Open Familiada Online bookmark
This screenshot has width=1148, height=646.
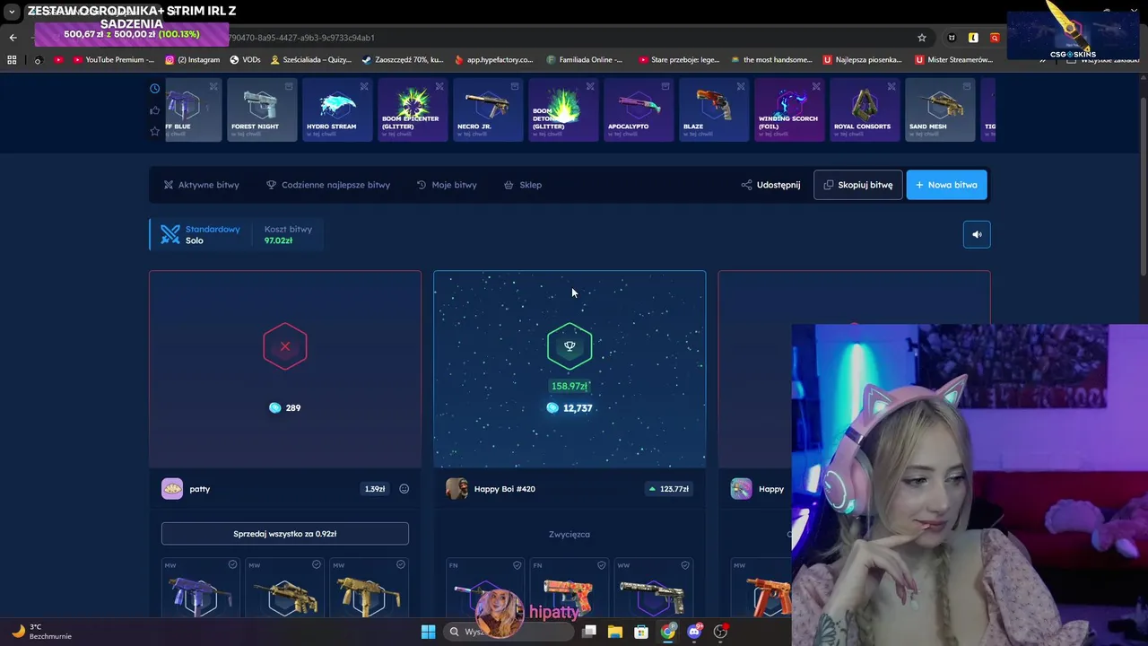pyautogui.click(x=584, y=60)
